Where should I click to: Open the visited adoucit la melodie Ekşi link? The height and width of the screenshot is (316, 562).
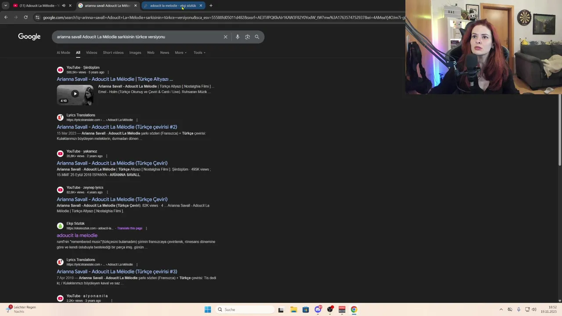coord(77,235)
